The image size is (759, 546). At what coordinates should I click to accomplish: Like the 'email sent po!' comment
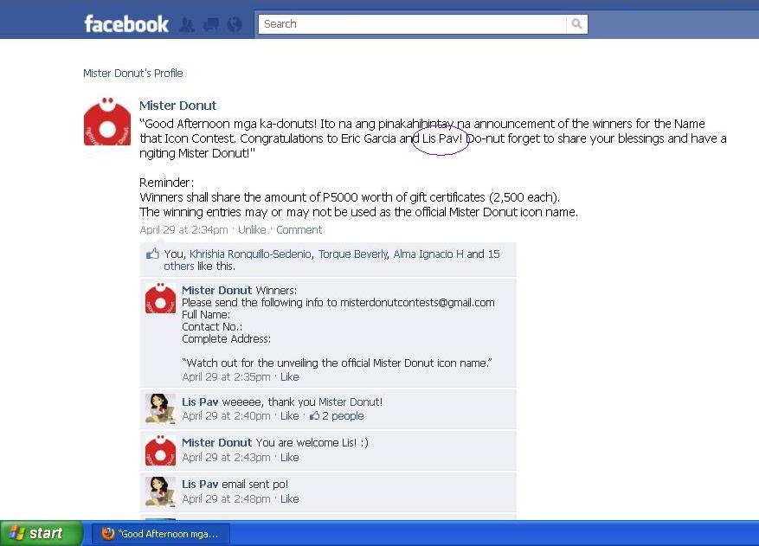[x=289, y=499]
